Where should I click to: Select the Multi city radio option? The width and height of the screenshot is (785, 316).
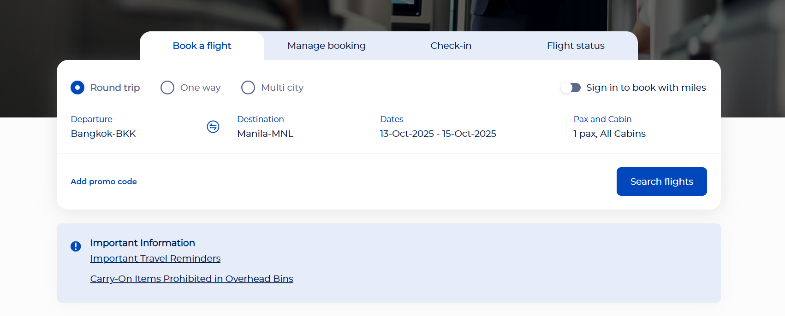(248, 88)
